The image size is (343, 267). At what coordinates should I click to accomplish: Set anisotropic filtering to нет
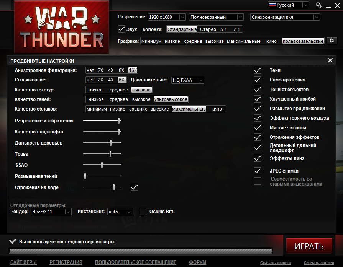click(x=90, y=70)
